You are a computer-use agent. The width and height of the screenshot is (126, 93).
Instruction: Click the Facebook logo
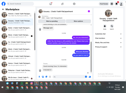[4, 4]
